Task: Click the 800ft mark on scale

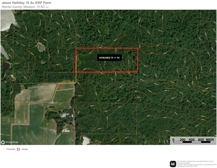Action: [210, 139]
